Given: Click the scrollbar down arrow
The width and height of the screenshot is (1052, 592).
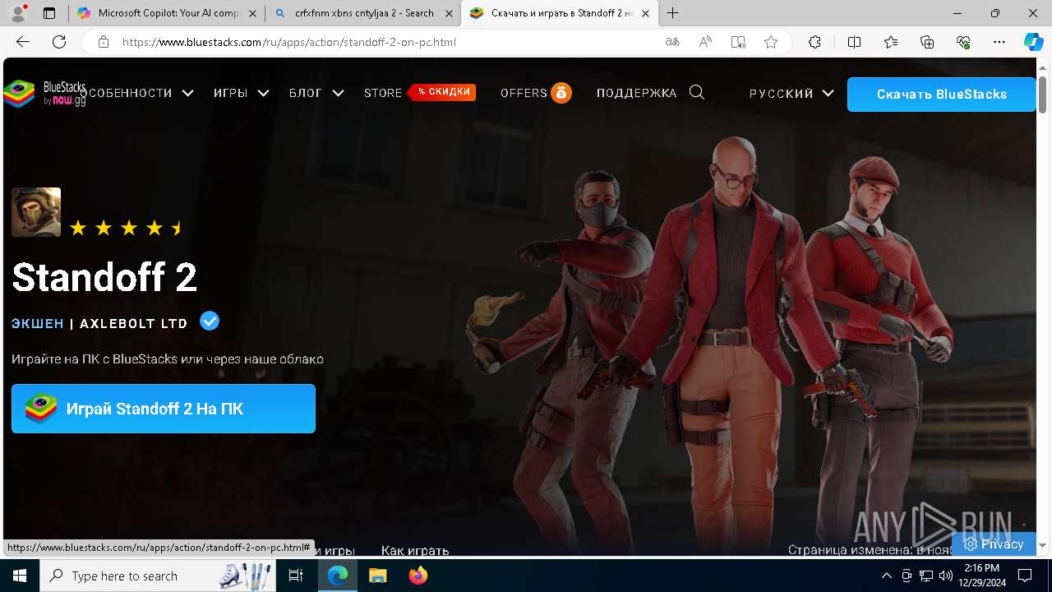Looking at the screenshot, I should click(1043, 544).
